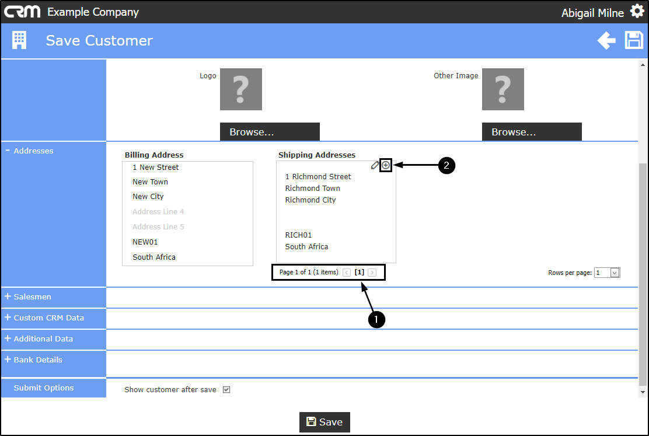Click the CRM logo
Image resolution: width=649 pixels, height=436 pixels.
pos(22,12)
